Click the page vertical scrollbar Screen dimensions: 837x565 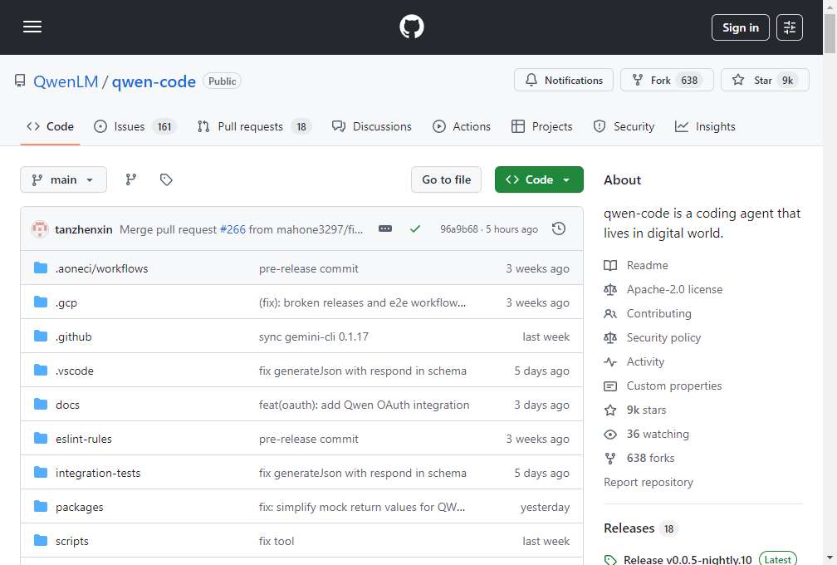[830, 249]
